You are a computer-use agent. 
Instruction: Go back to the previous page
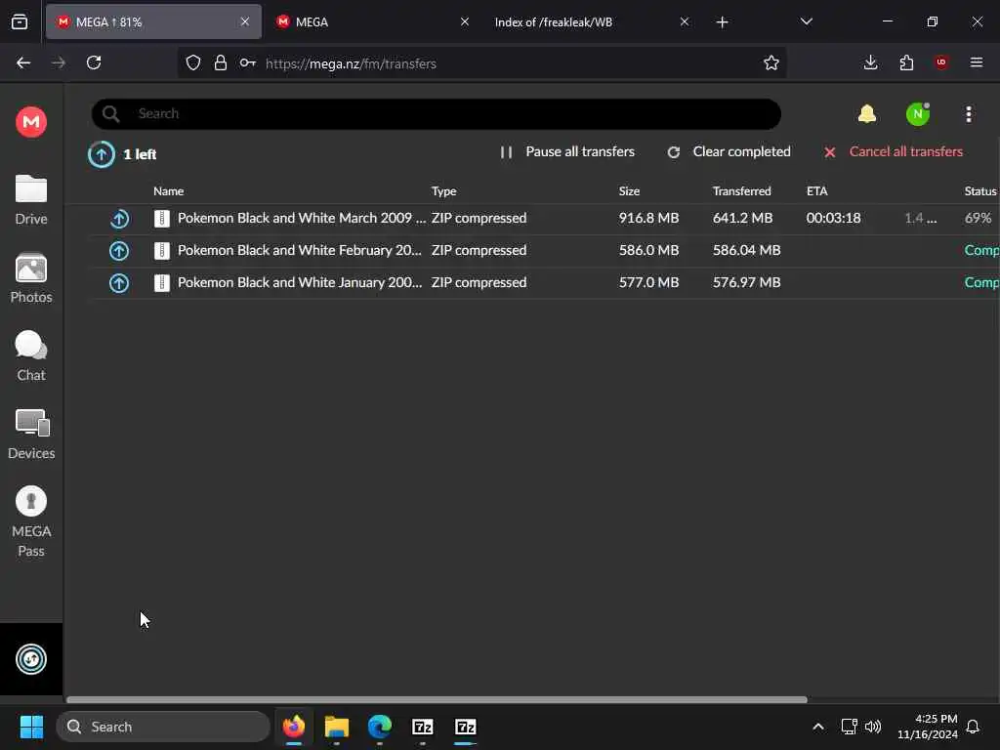tap(23, 62)
